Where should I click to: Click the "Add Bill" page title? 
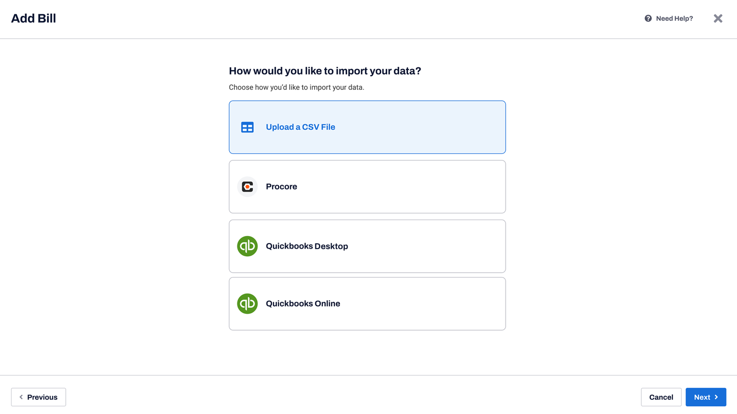(x=33, y=19)
